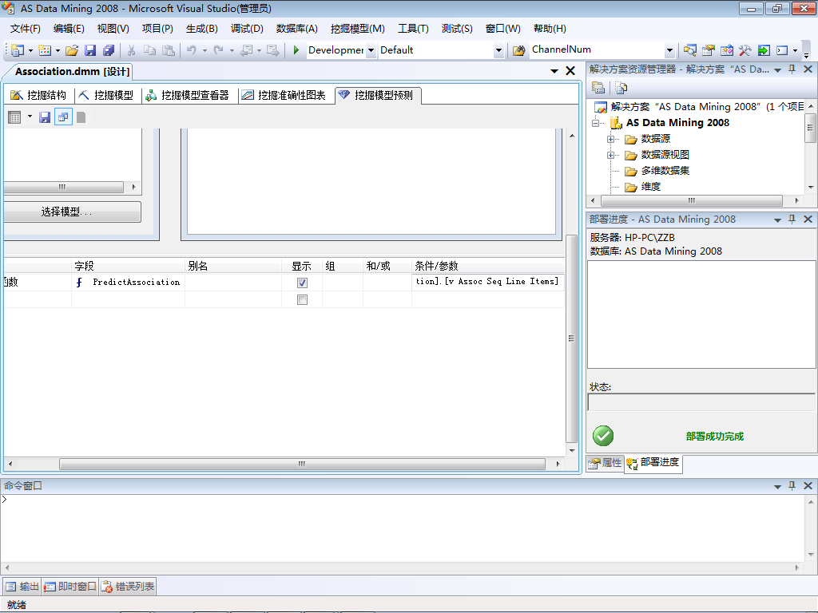Image resolution: width=818 pixels, height=613 pixels.
Task: Click the Redo arrow icon
Action: pyautogui.click(x=219, y=50)
